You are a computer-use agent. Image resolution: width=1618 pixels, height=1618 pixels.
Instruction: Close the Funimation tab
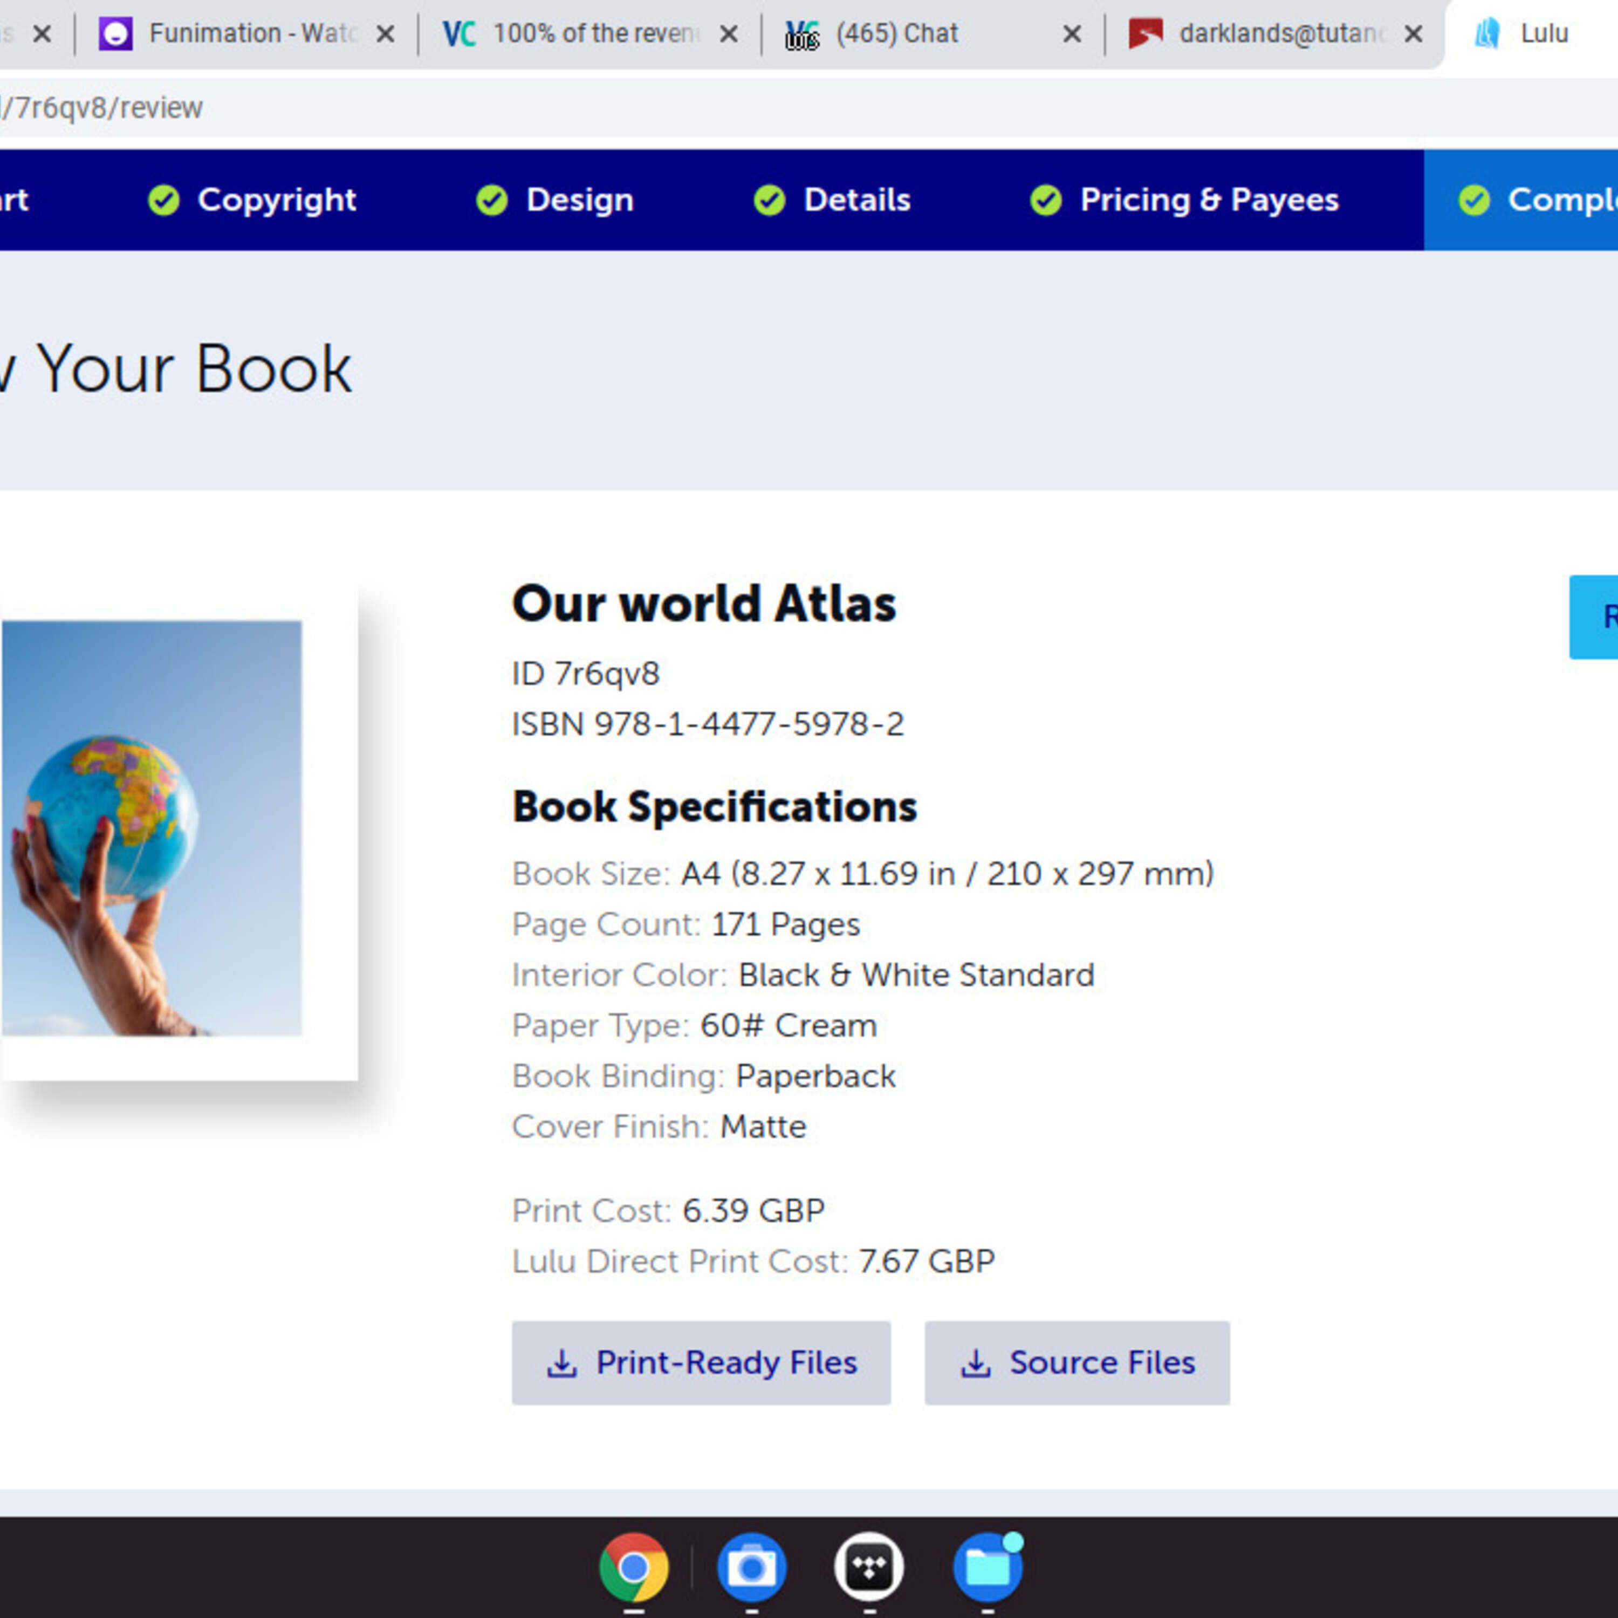pos(385,35)
